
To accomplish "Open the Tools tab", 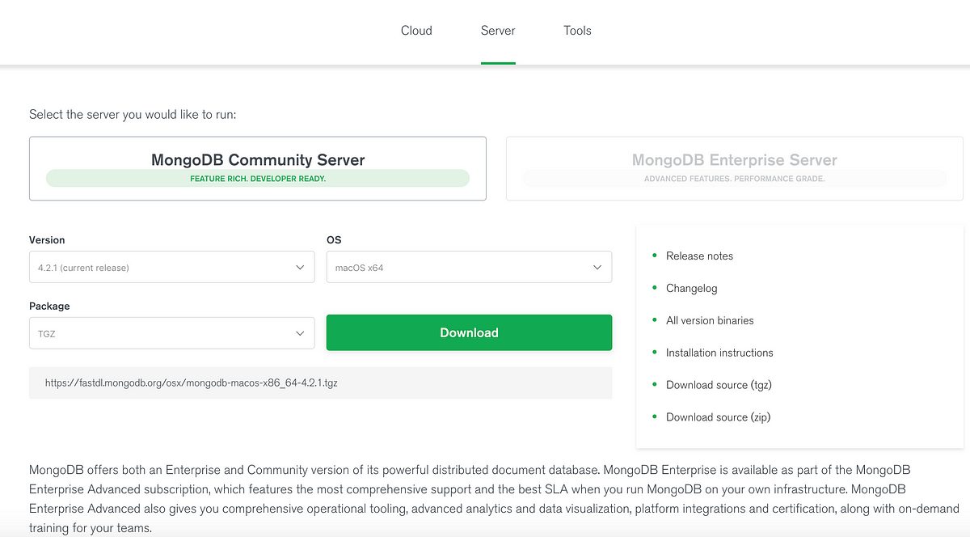I will [x=577, y=31].
